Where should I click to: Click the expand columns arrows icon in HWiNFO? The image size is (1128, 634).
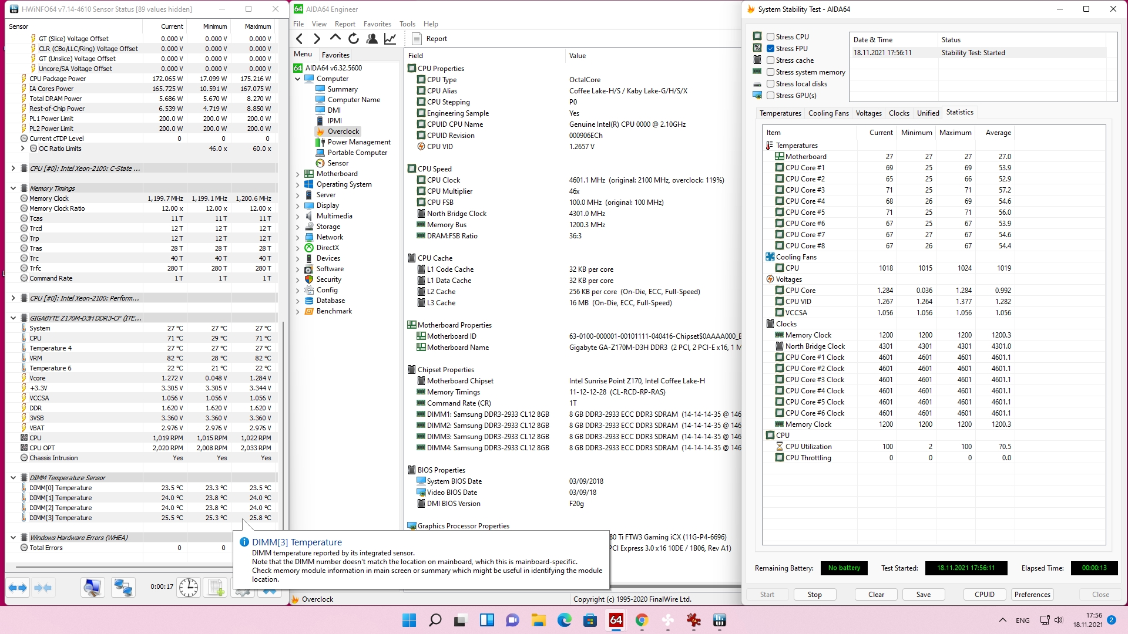[18, 588]
